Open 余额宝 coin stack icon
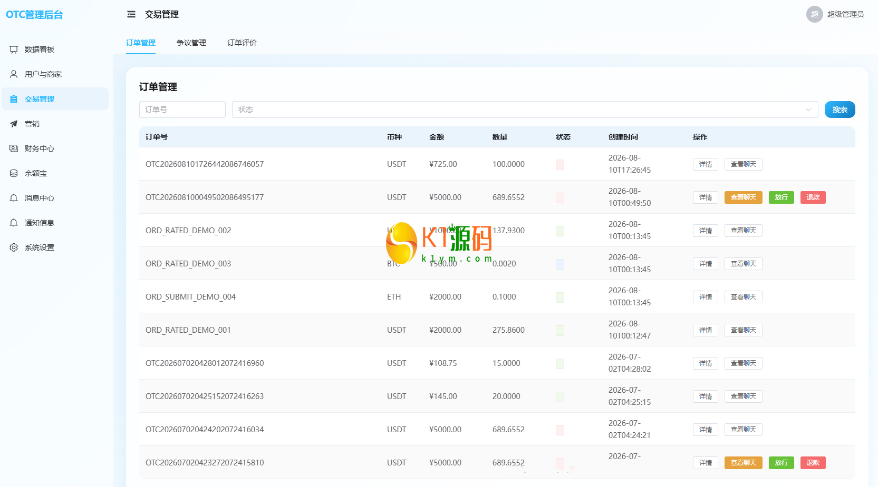Screen dimensions: 878x487 14,173
